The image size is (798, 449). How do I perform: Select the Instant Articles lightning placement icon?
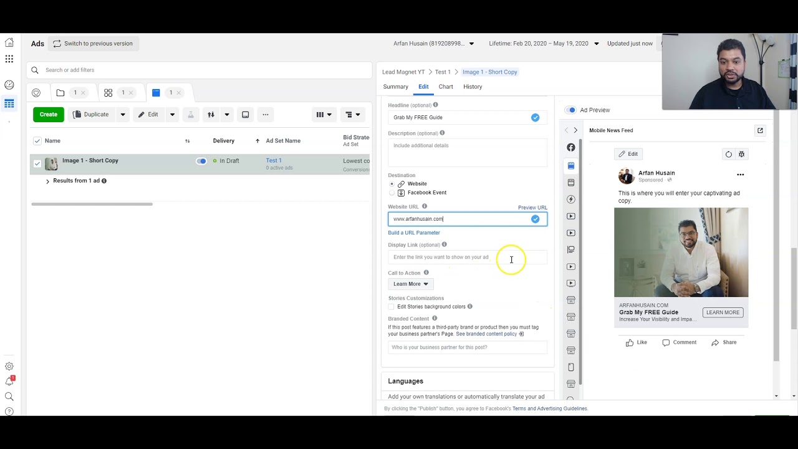coord(571,200)
